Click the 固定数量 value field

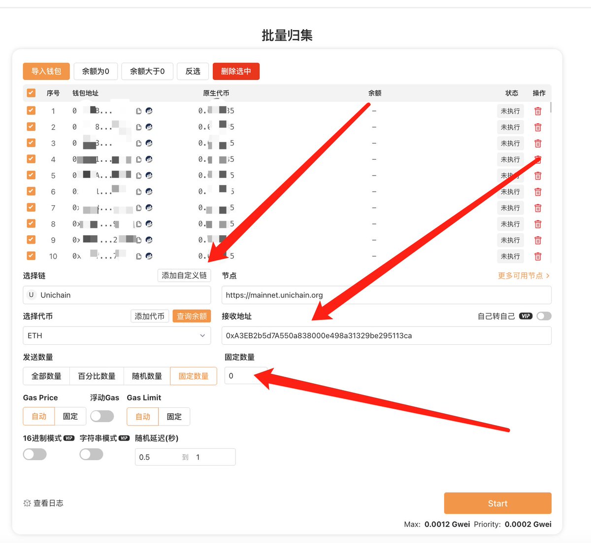coord(246,376)
